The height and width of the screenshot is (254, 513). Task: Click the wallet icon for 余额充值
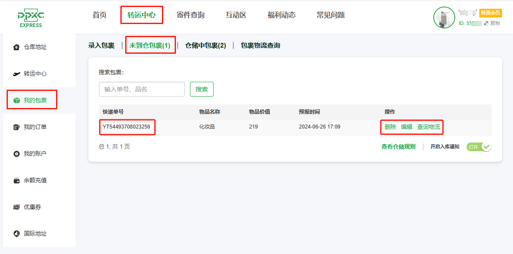[x=17, y=181]
